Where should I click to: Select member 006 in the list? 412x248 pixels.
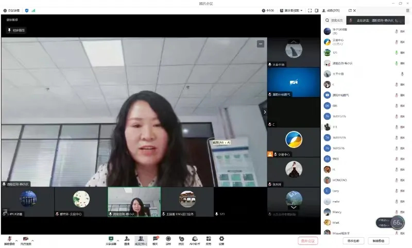click(x=364, y=106)
